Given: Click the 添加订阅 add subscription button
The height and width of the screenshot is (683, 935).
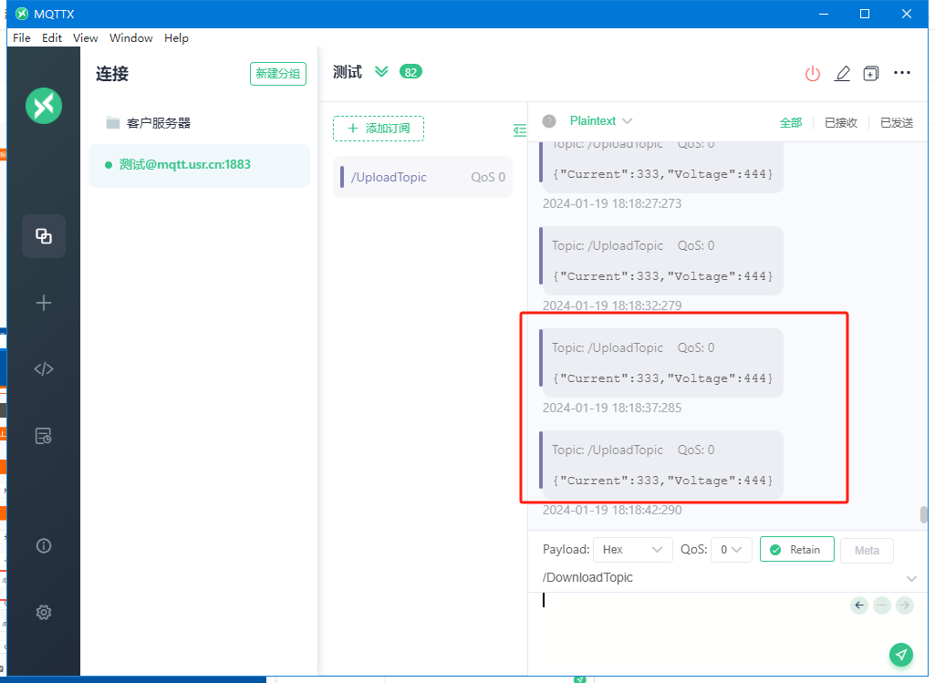Looking at the screenshot, I should pyautogui.click(x=379, y=129).
